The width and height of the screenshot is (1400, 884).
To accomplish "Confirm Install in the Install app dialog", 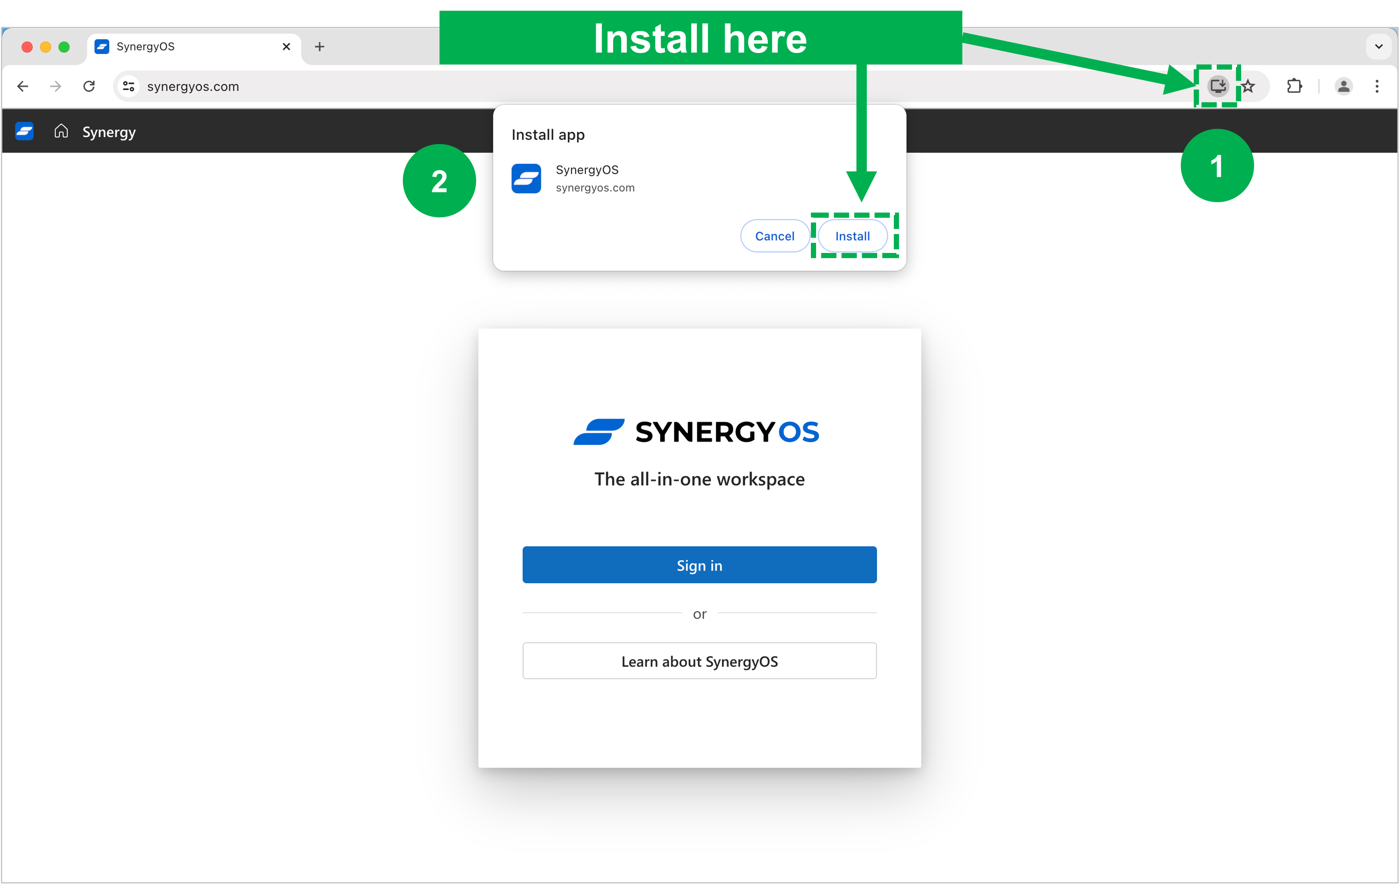I will (x=852, y=236).
